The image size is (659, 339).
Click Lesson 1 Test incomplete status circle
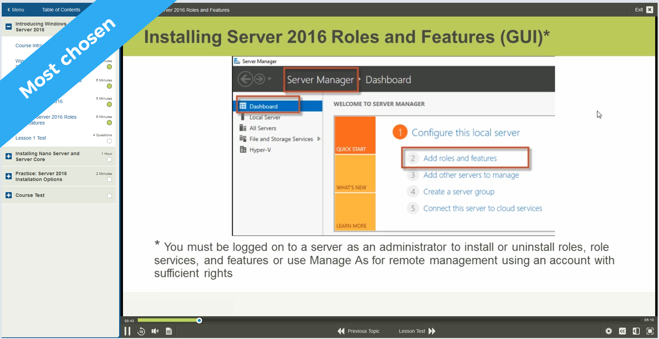pyautogui.click(x=109, y=141)
